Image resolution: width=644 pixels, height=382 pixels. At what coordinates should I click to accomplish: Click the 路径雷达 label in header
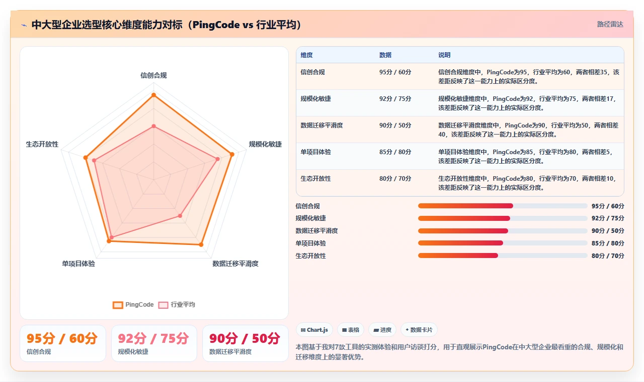(610, 24)
